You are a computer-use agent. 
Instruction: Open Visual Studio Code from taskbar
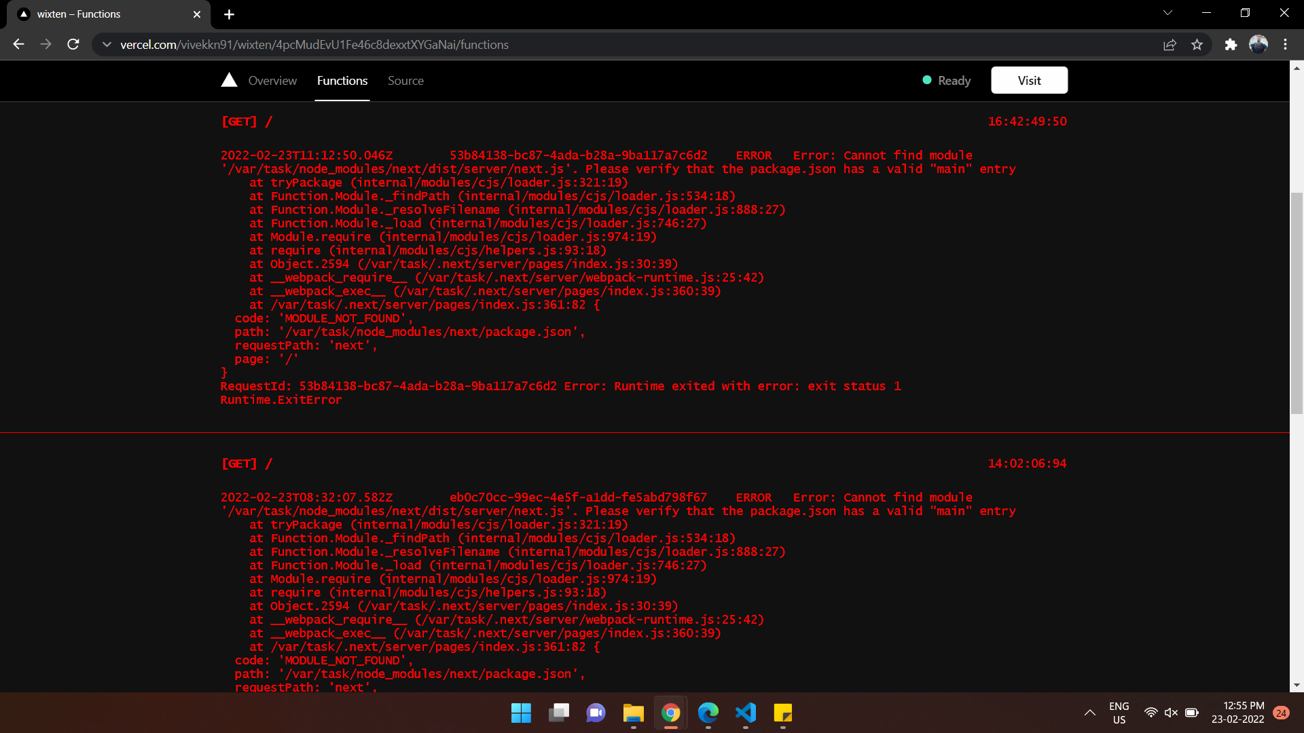[745, 713]
